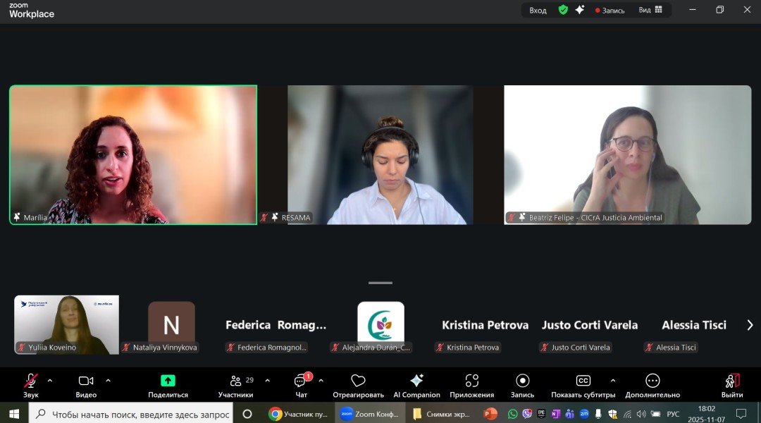Open AI Companion from the bottom toolbar

pos(416,381)
